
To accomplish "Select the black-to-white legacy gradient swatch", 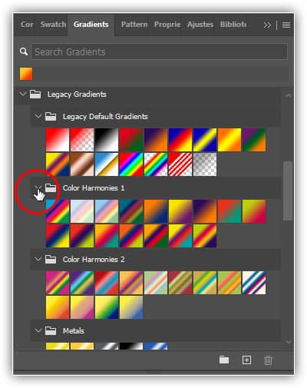I will (x=107, y=140).
